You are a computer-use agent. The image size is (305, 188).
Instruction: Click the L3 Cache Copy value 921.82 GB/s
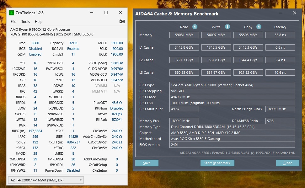point(248,73)
